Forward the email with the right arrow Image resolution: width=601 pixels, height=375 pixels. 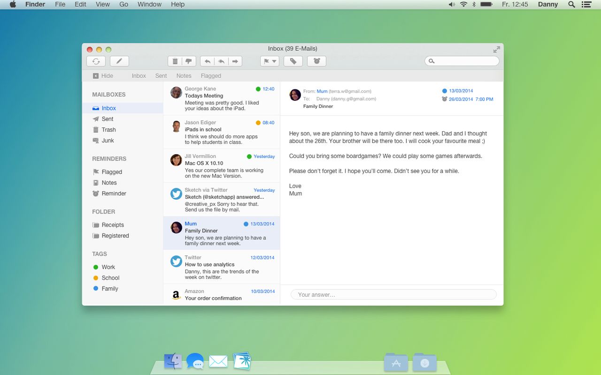(x=235, y=61)
